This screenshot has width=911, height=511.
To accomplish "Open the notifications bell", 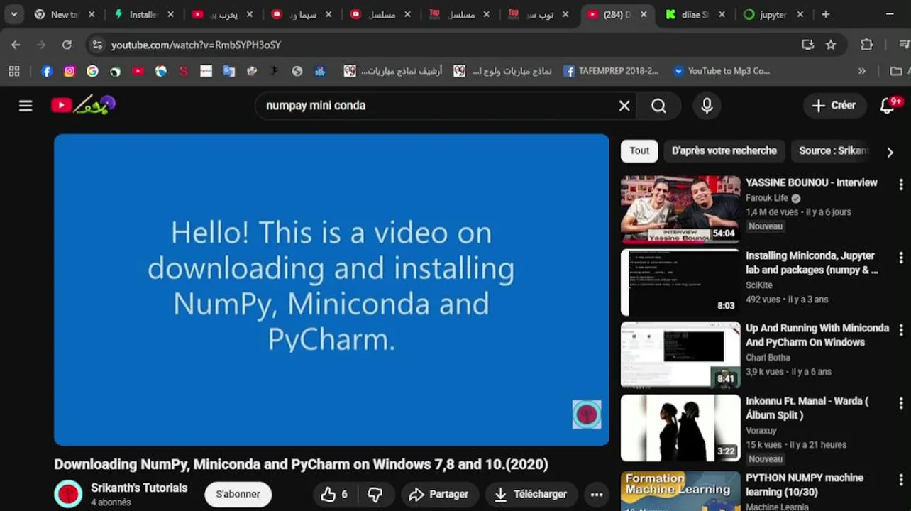I will pos(888,106).
